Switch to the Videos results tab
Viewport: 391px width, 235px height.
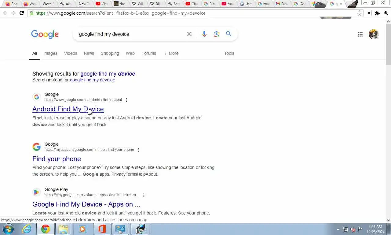coord(71,53)
